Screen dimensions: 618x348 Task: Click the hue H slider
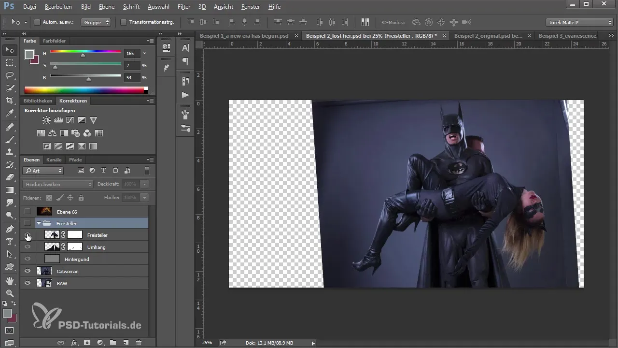point(85,53)
